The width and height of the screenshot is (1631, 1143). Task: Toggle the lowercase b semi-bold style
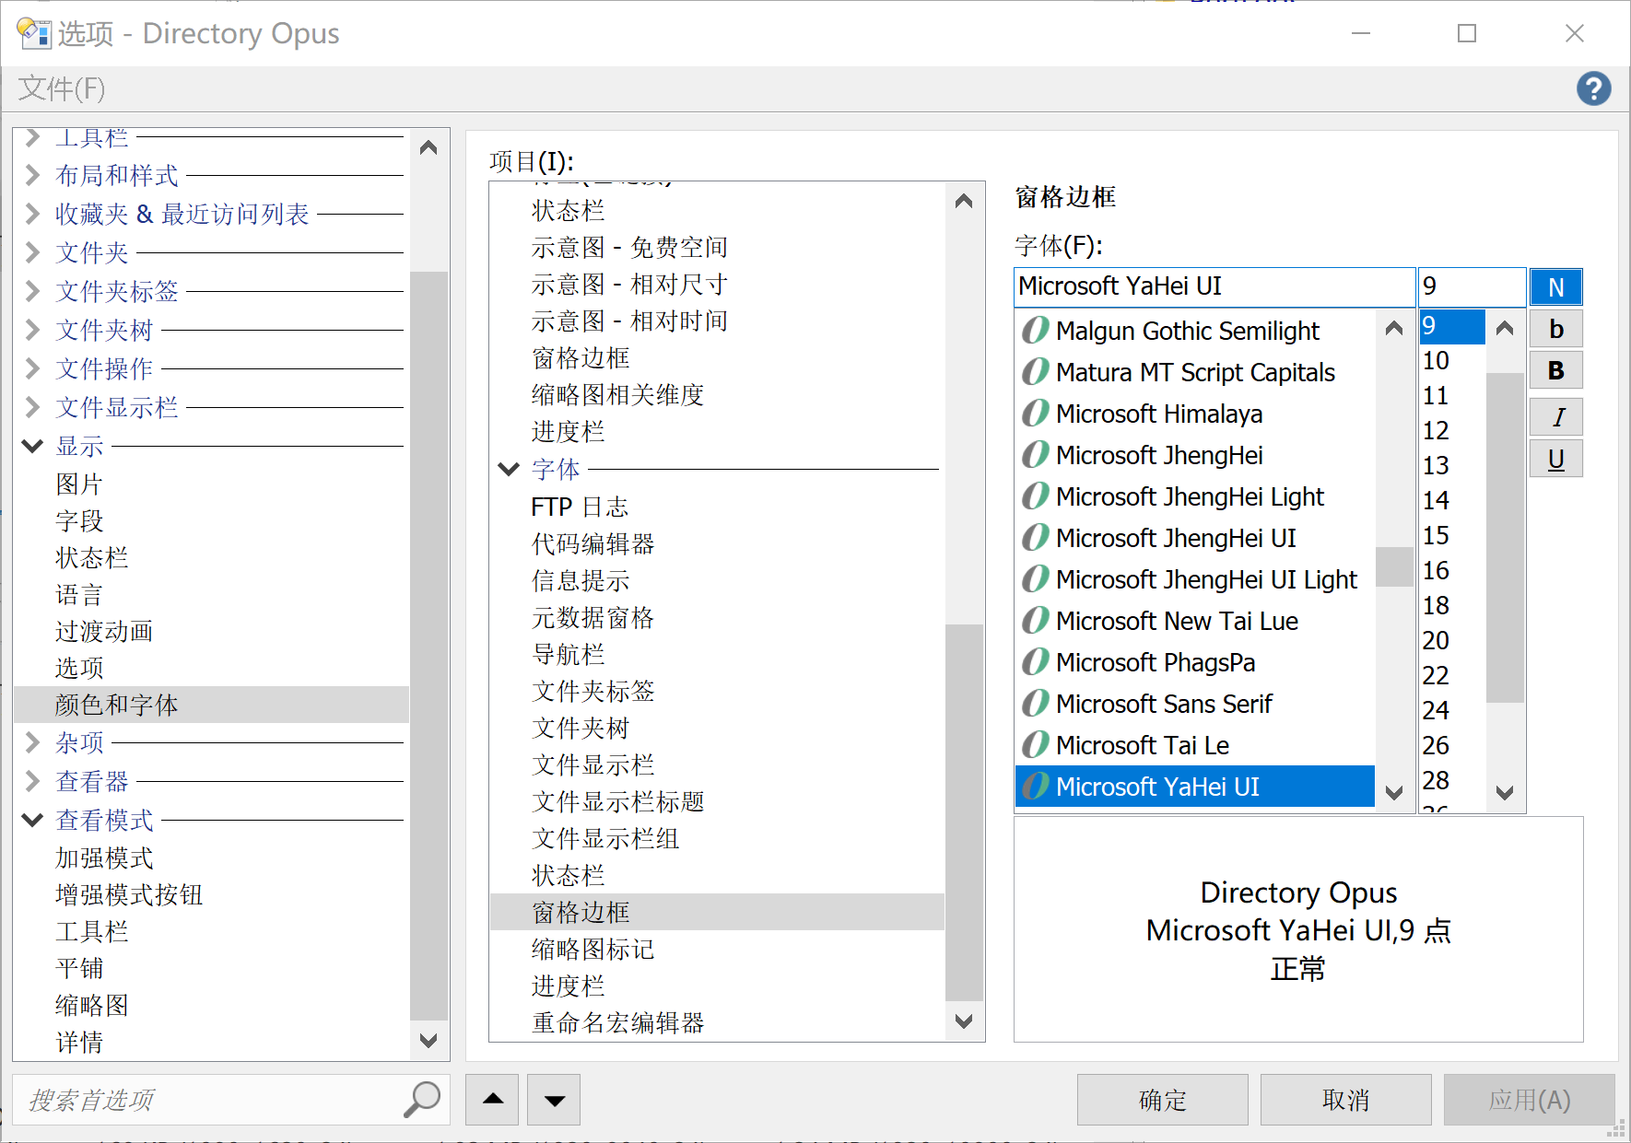(x=1556, y=329)
